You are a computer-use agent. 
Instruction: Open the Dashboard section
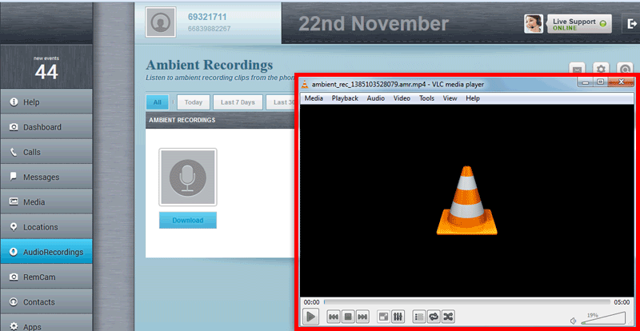point(46,127)
